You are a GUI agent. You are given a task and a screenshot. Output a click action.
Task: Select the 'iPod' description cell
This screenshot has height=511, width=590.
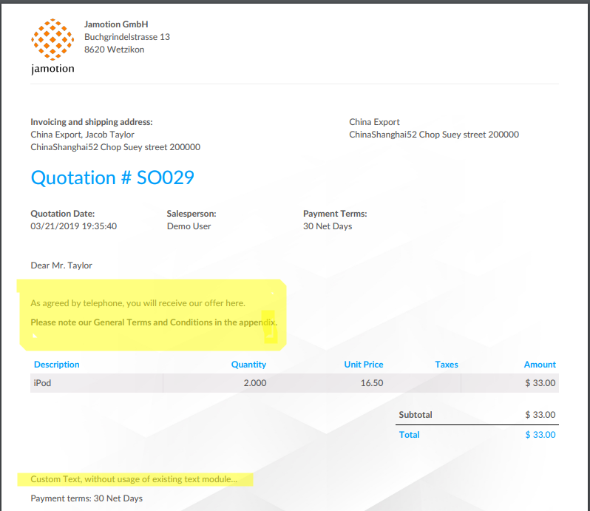97,383
